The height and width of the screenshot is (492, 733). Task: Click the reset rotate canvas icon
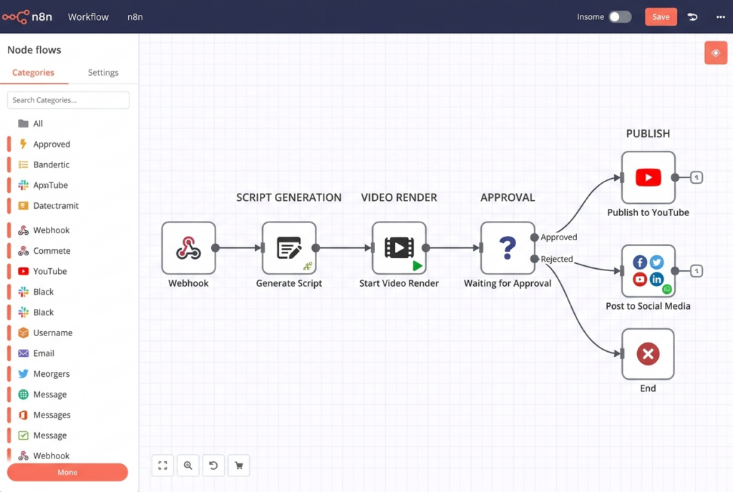pos(213,466)
